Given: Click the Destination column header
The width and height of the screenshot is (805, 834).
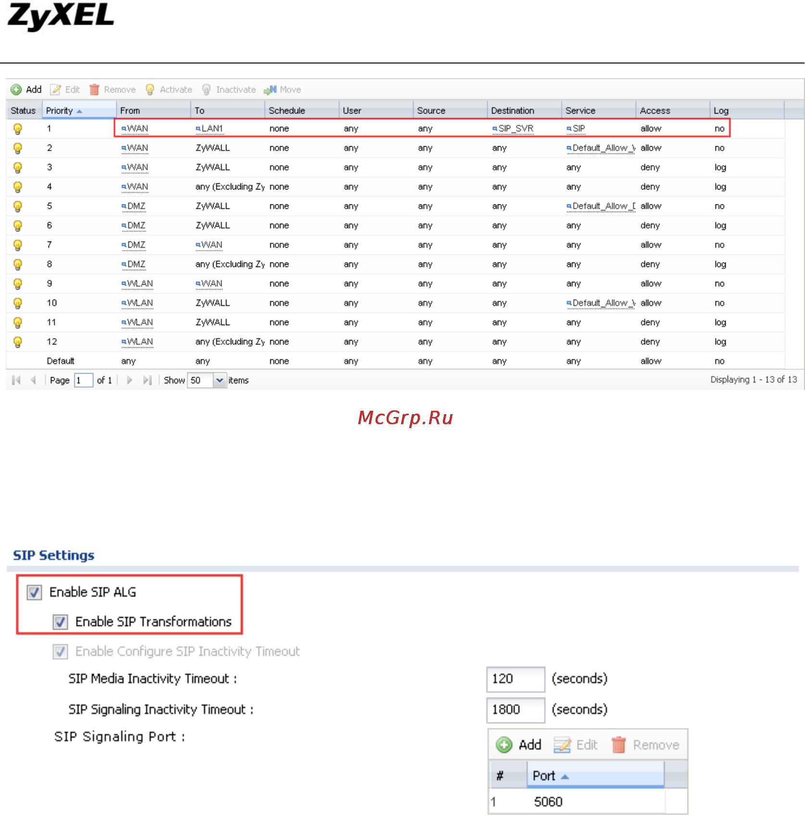Looking at the screenshot, I should (524, 111).
